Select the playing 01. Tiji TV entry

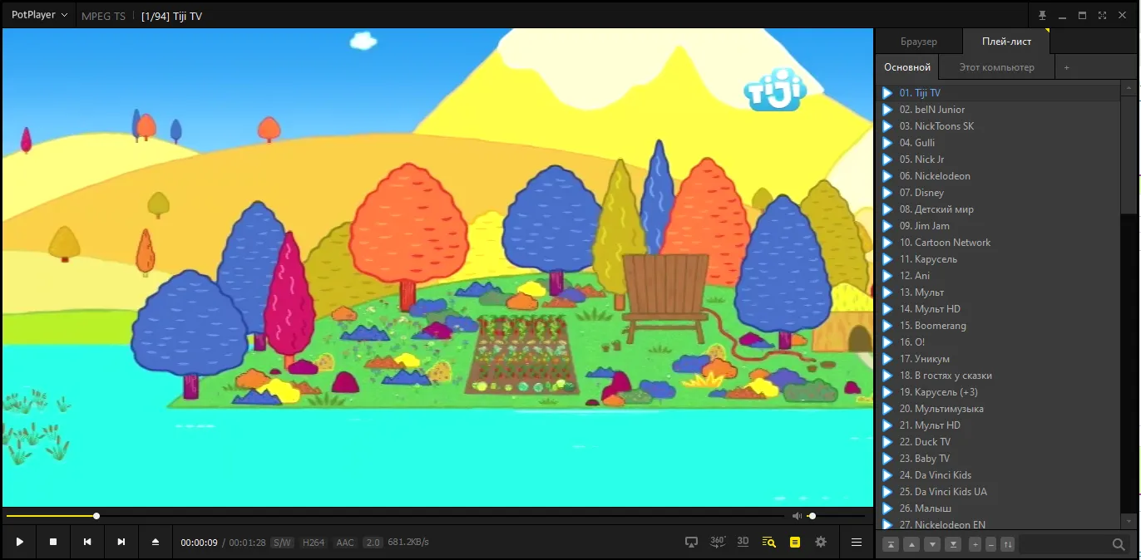tap(1000, 93)
